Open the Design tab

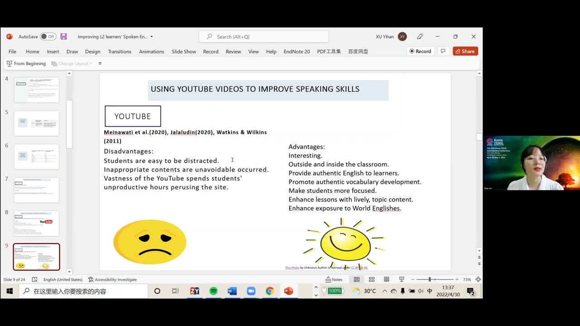[x=92, y=51]
